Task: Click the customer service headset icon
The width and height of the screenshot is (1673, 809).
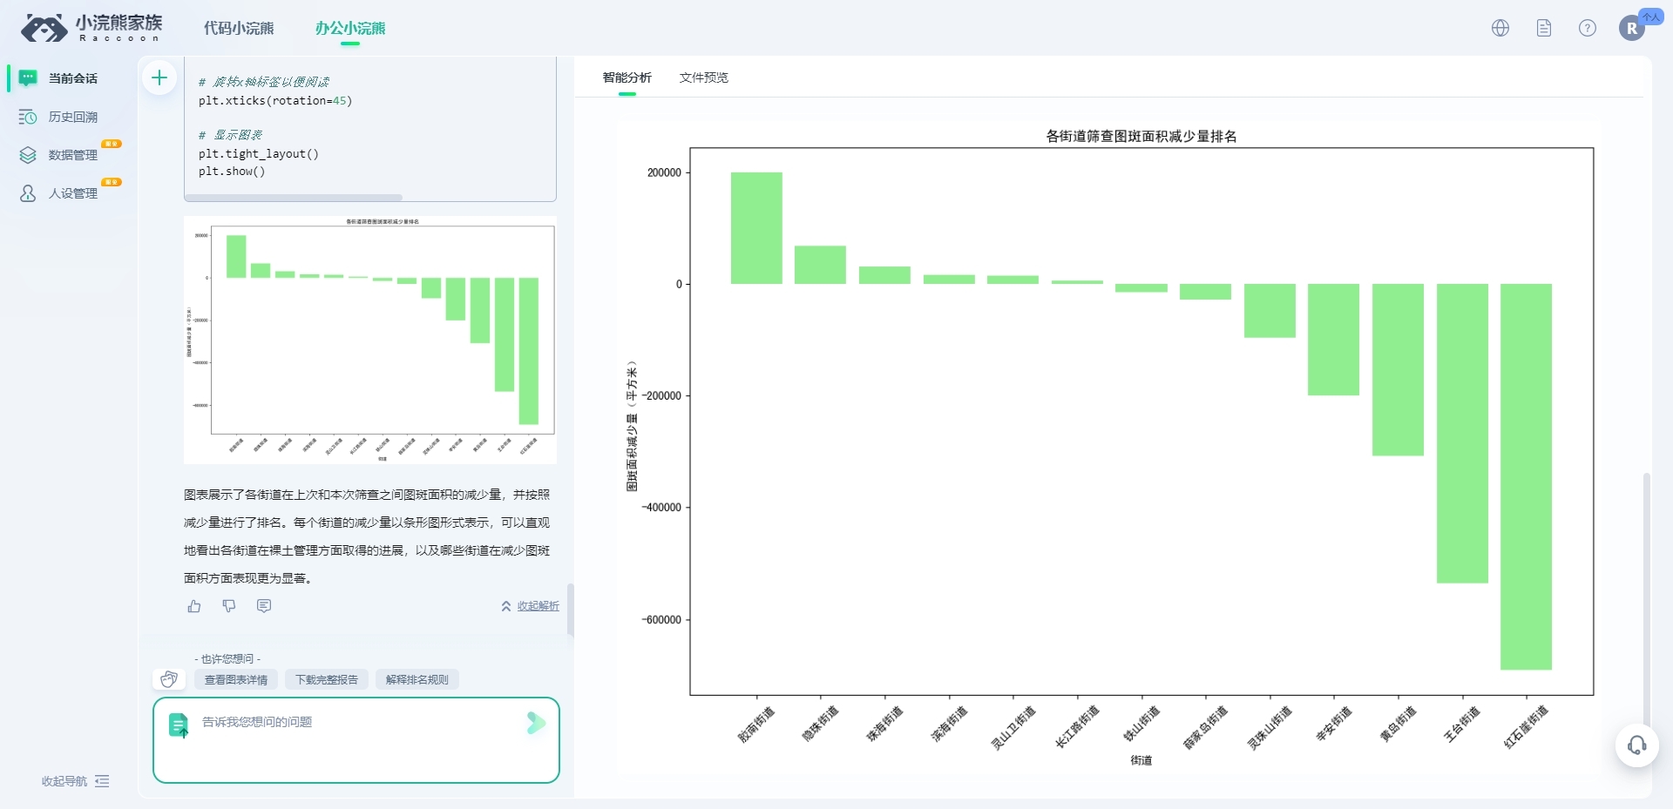Action: (1637, 745)
